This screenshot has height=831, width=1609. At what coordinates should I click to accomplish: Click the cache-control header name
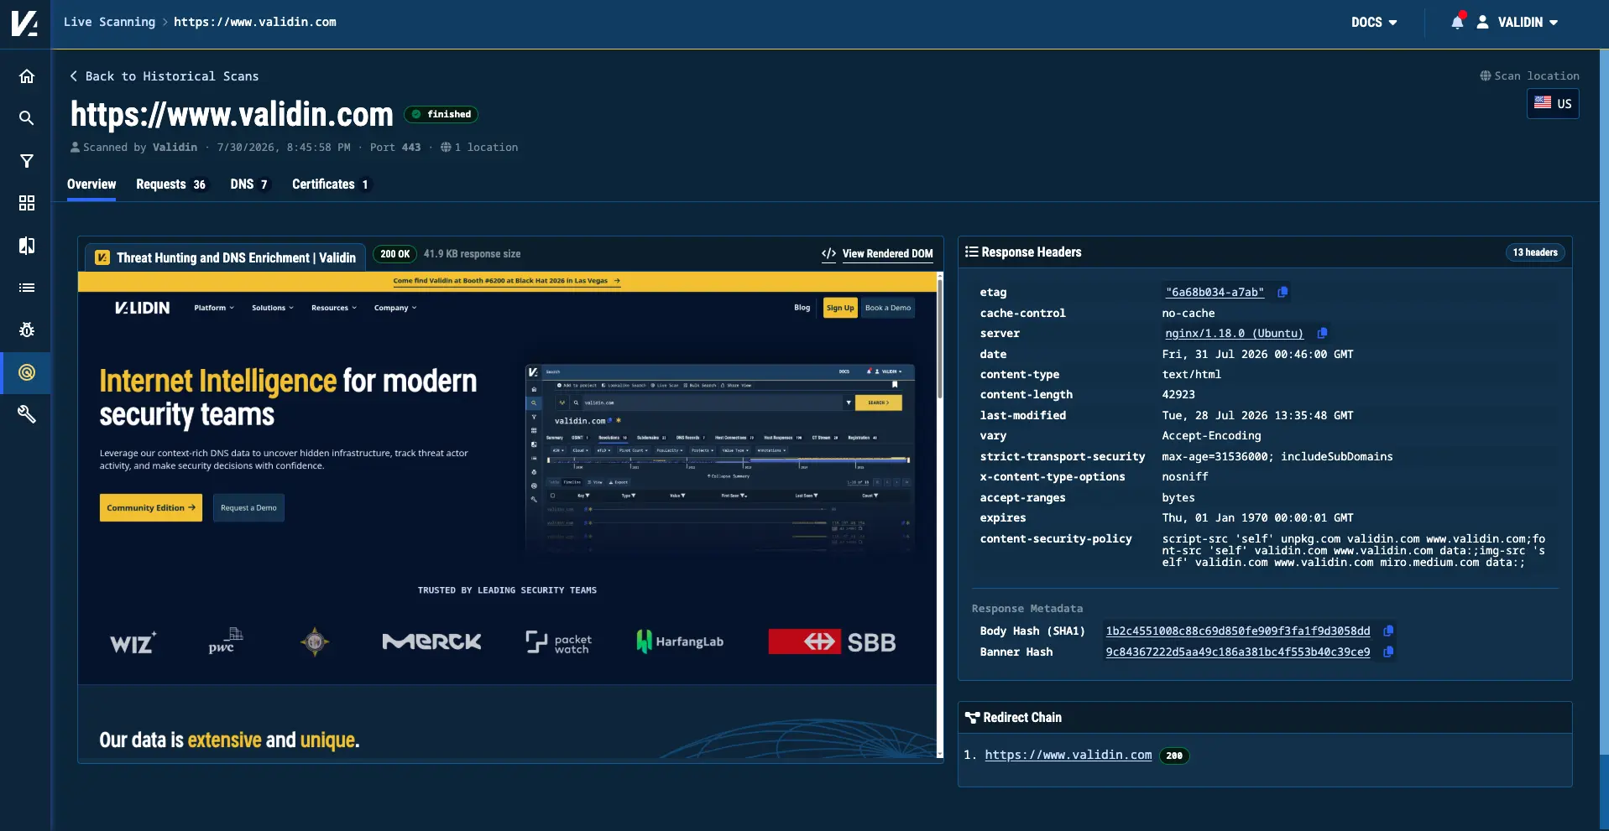pyautogui.click(x=1022, y=313)
